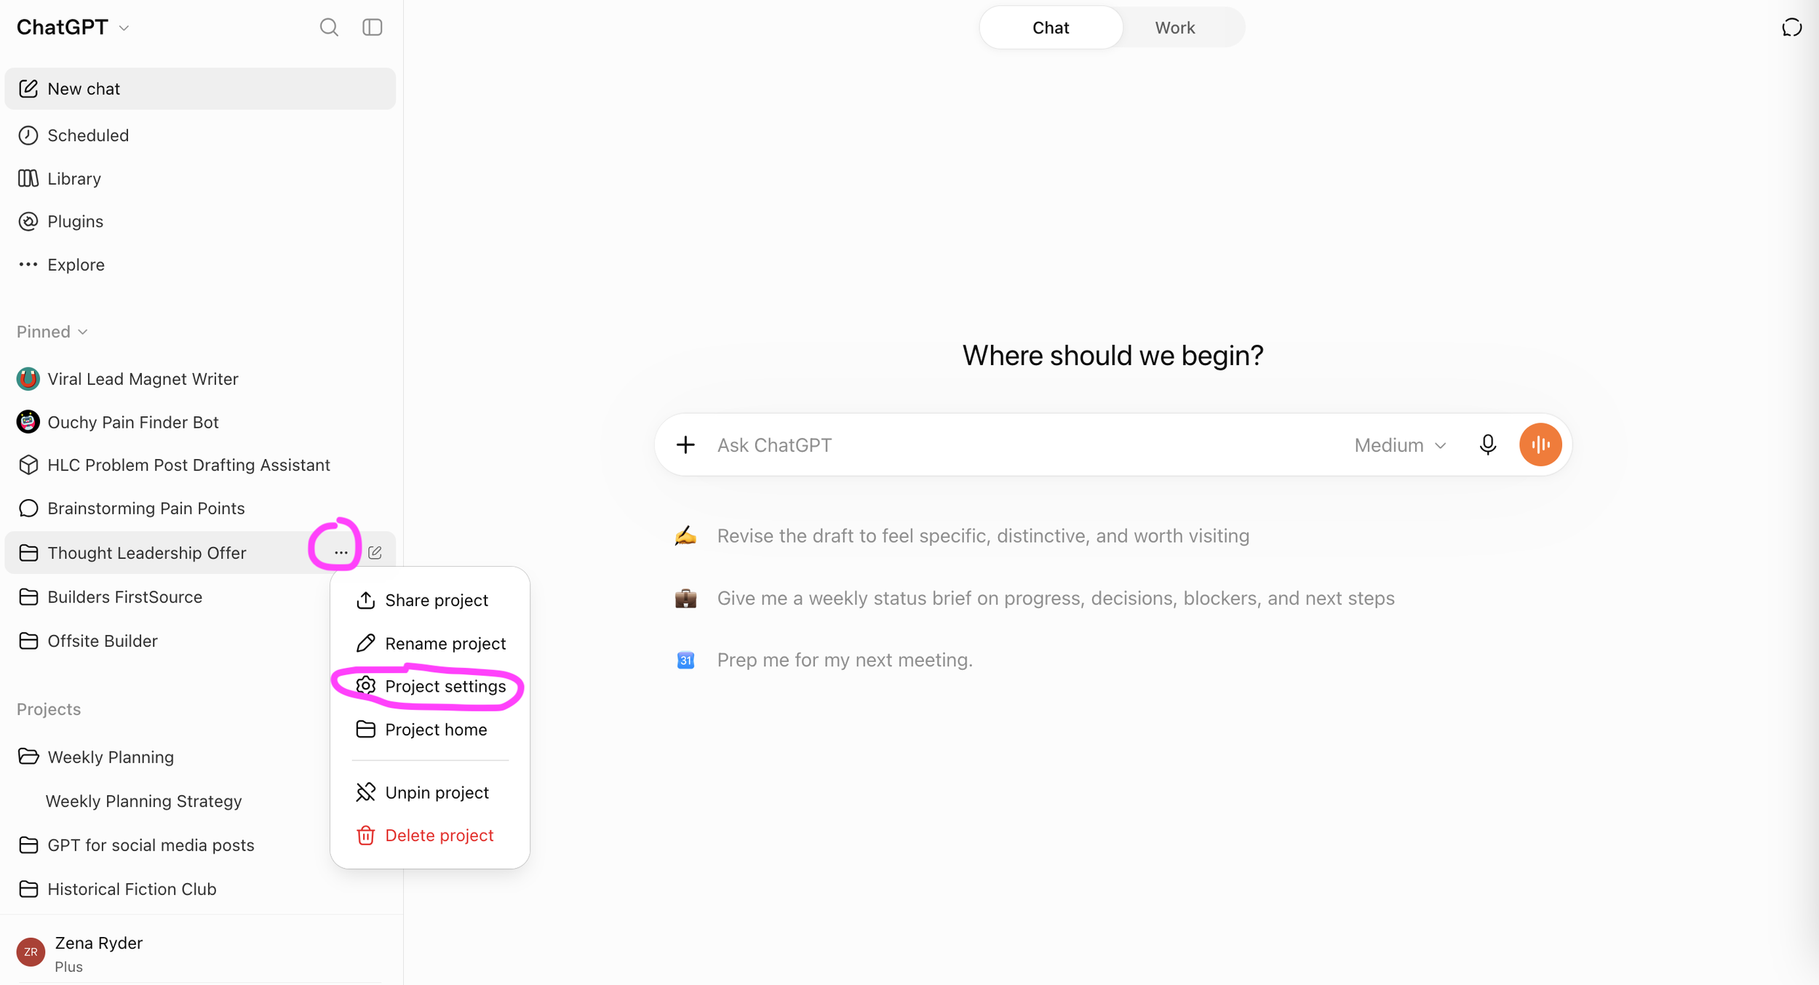Collapse the Pinned section chevron
The height and width of the screenshot is (985, 1819).
coord(83,332)
